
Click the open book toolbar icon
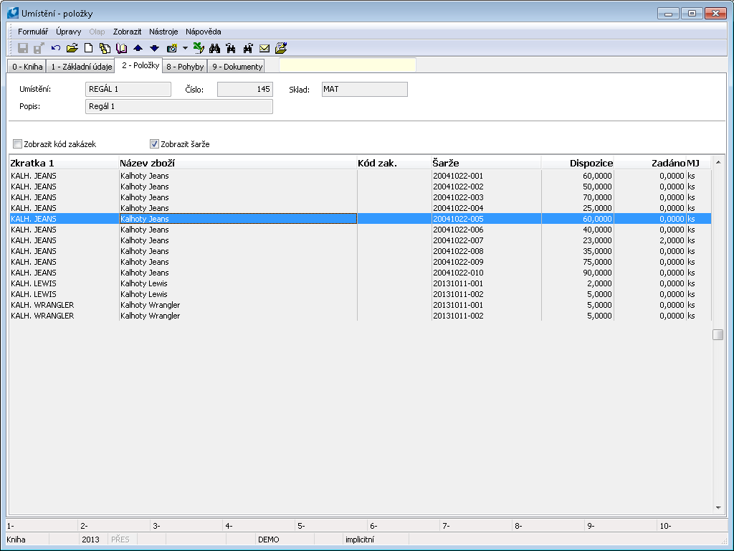coord(121,48)
